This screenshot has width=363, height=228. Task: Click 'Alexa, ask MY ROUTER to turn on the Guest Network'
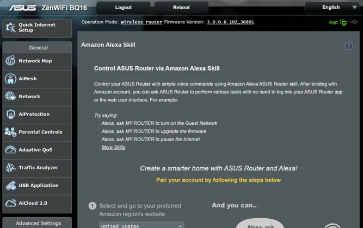[159, 123]
